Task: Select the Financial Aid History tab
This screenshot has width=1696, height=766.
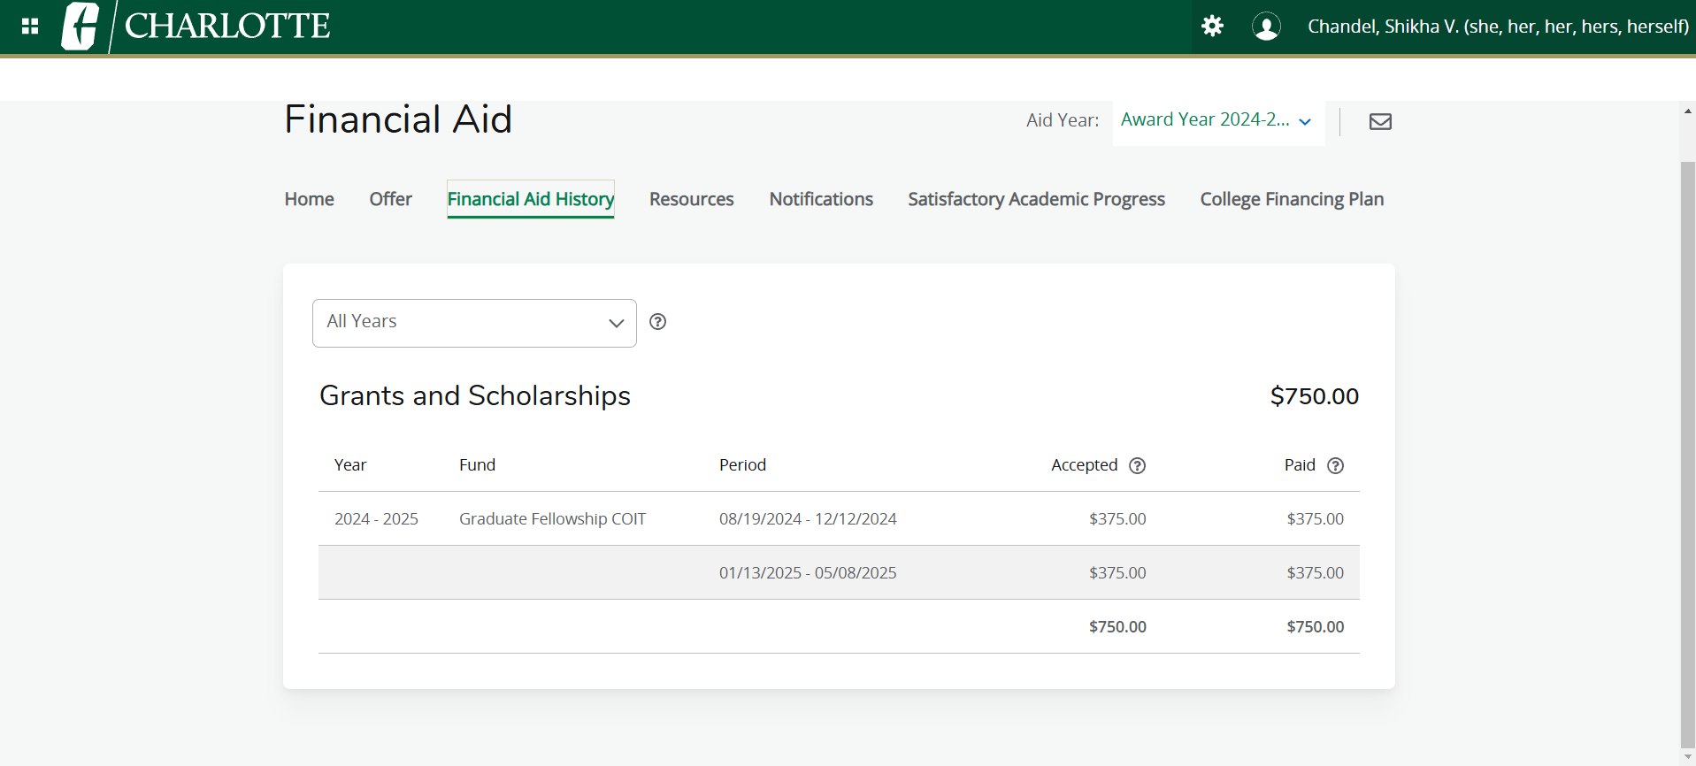Action: click(530, 199)
